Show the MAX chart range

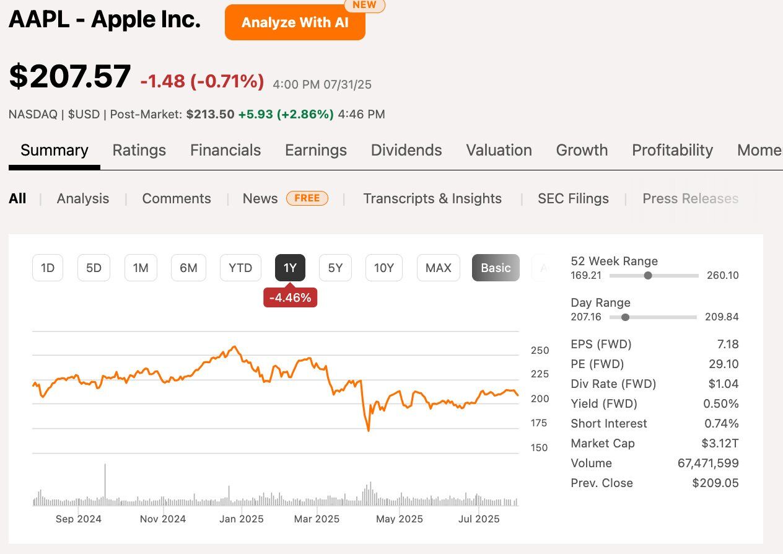tap(439, 268)
